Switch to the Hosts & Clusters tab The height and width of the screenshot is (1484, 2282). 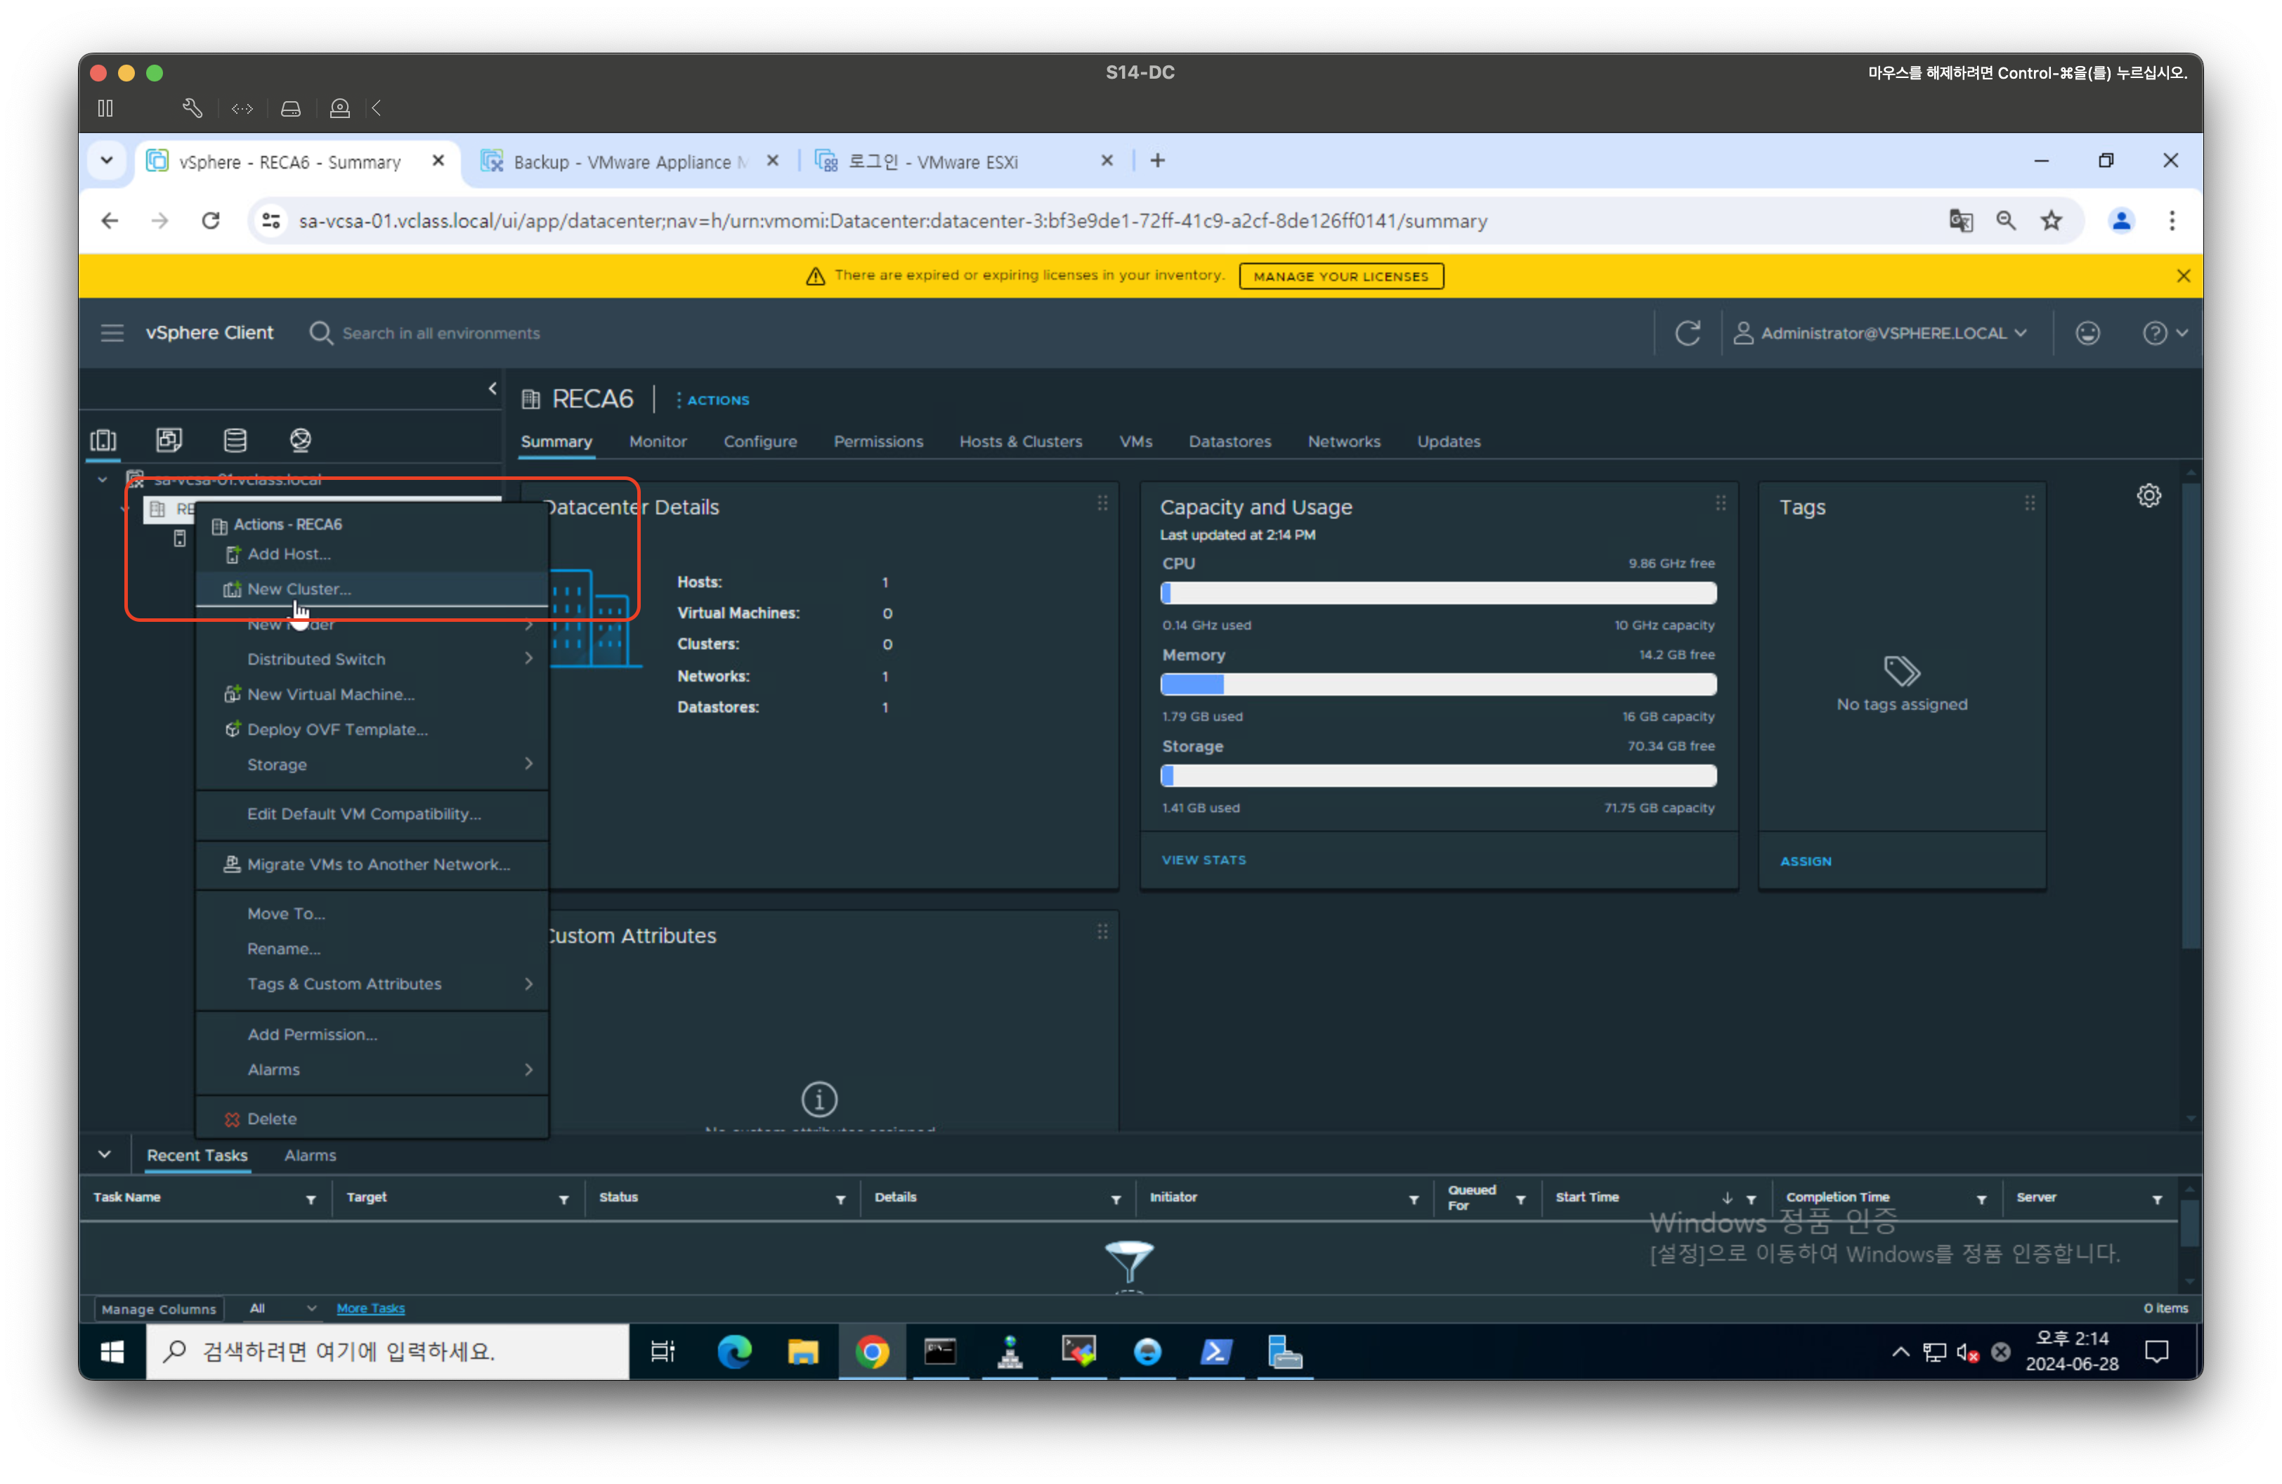coord(1020,442)
